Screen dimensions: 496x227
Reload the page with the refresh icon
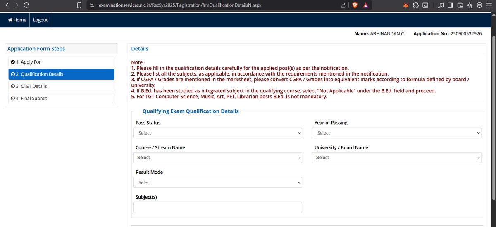(x=26, y=5)
